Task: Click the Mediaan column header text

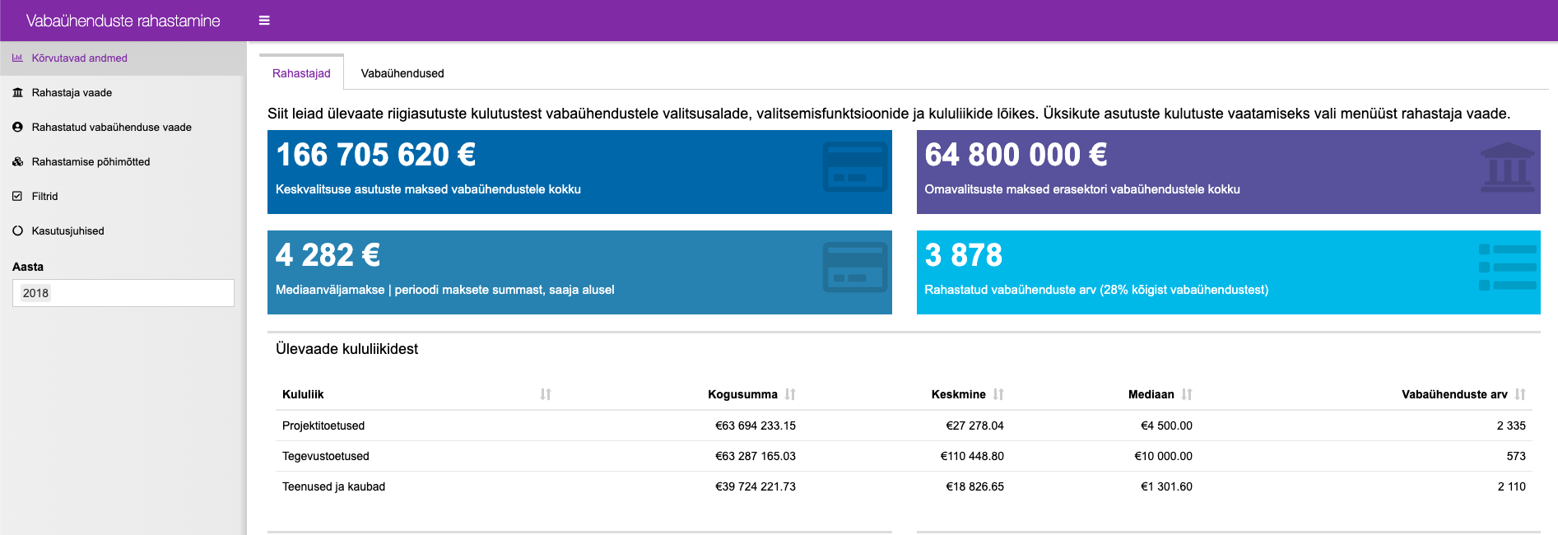Action: pyautogui.click(x=1151, y=394)
